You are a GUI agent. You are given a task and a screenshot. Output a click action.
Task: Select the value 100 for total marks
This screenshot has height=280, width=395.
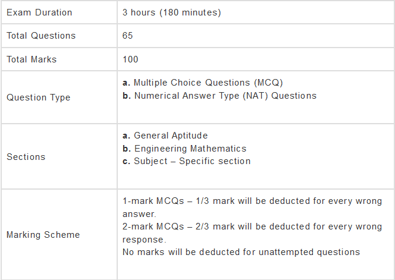[x=130, y=59]
